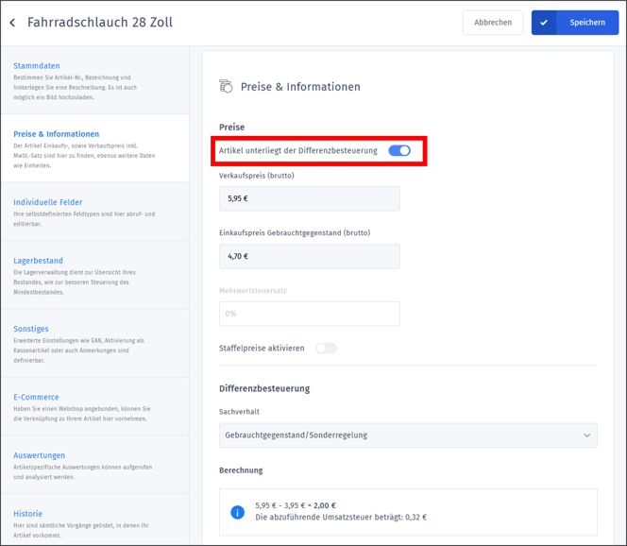The image size is (627, 546).
Task: Click the Berechnung heading
Action: coord(241,470)
